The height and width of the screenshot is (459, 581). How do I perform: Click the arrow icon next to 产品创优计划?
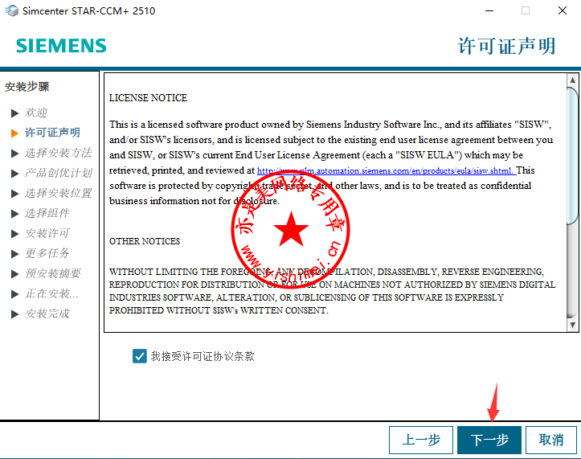[14, 173]
